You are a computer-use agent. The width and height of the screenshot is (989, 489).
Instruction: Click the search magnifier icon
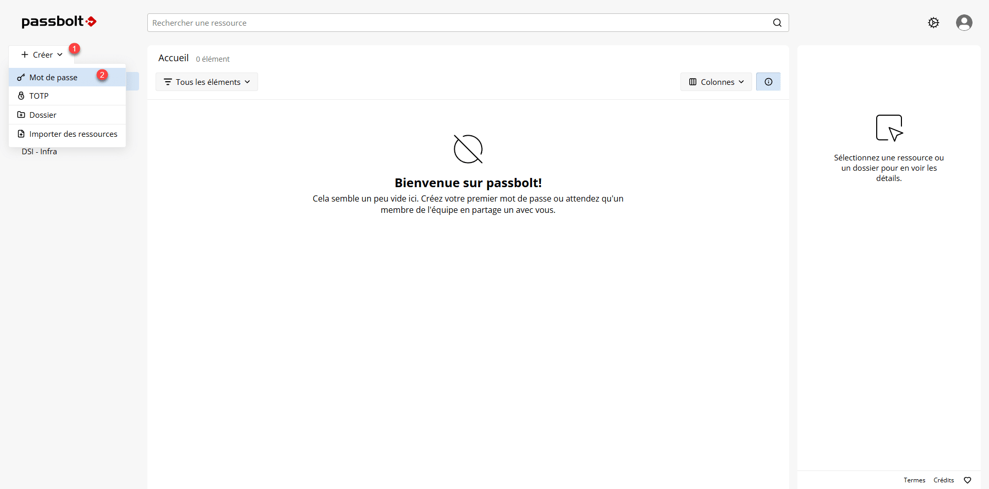pos(777,23)
